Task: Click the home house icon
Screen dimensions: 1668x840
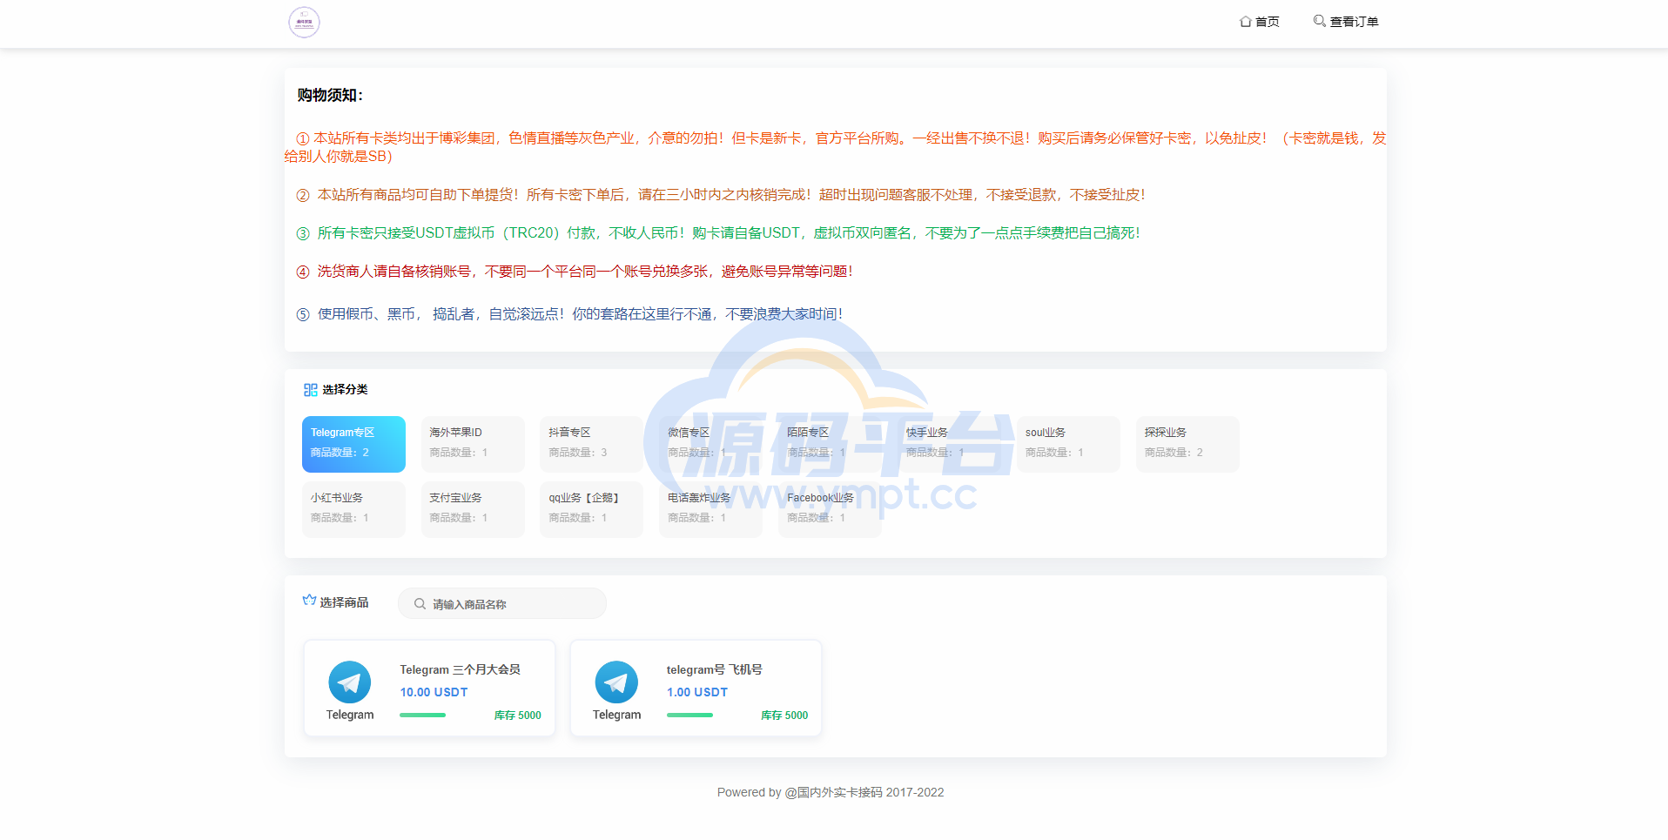Action: [x=1246, y=22]
